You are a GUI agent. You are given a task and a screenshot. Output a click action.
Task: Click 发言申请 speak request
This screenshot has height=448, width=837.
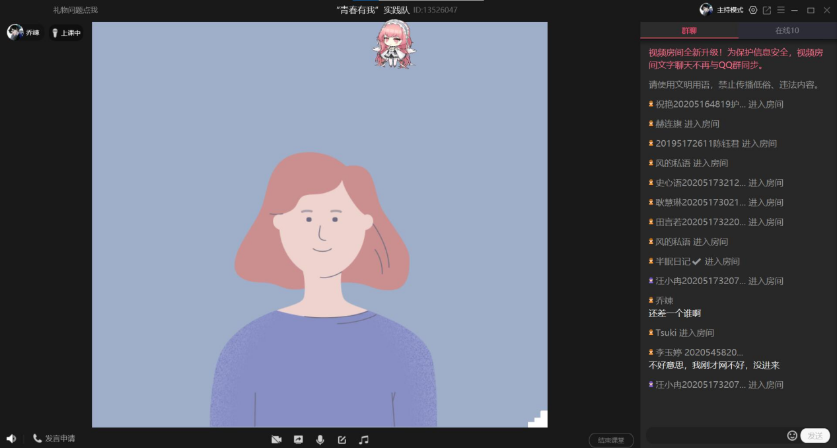(54, 438)
